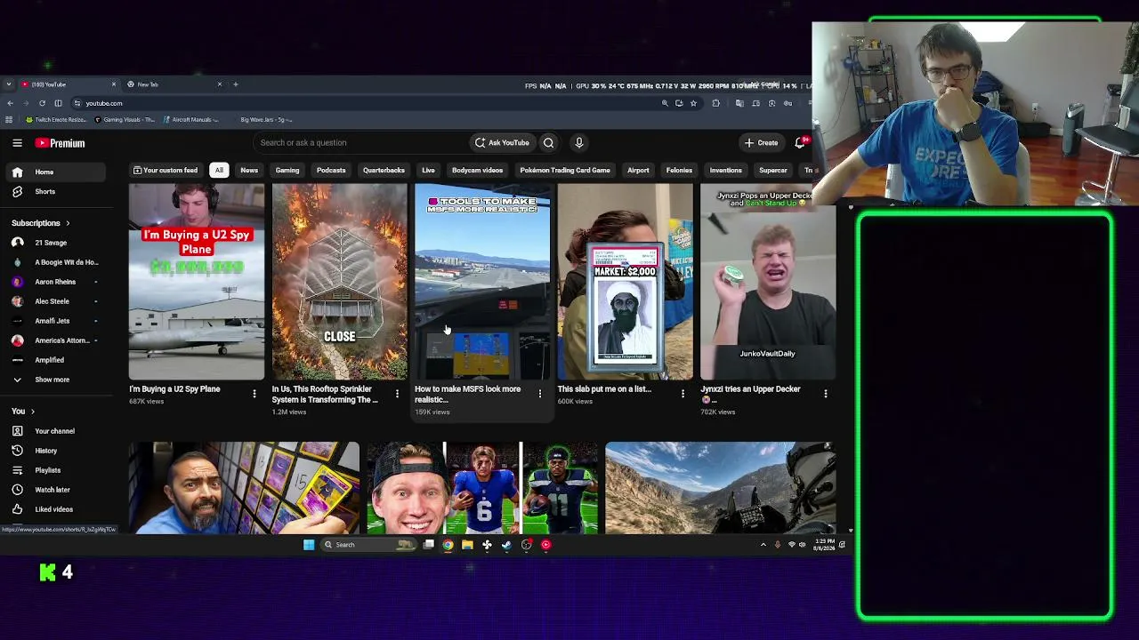Open options for the MSFS realistic short
The image size is (1139, 640).
[539, 393]
